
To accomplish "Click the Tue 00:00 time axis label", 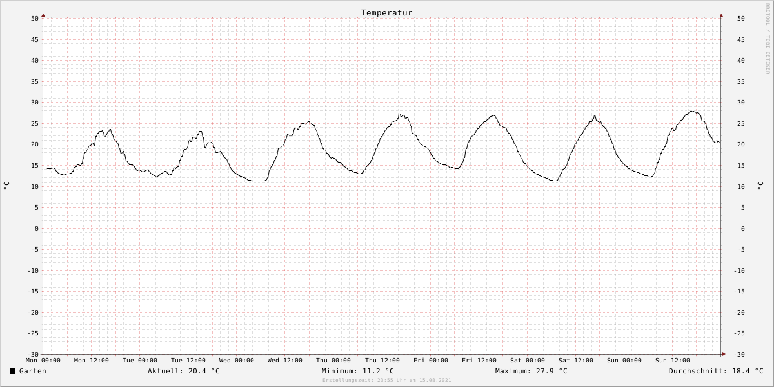I will pos(140,361).
